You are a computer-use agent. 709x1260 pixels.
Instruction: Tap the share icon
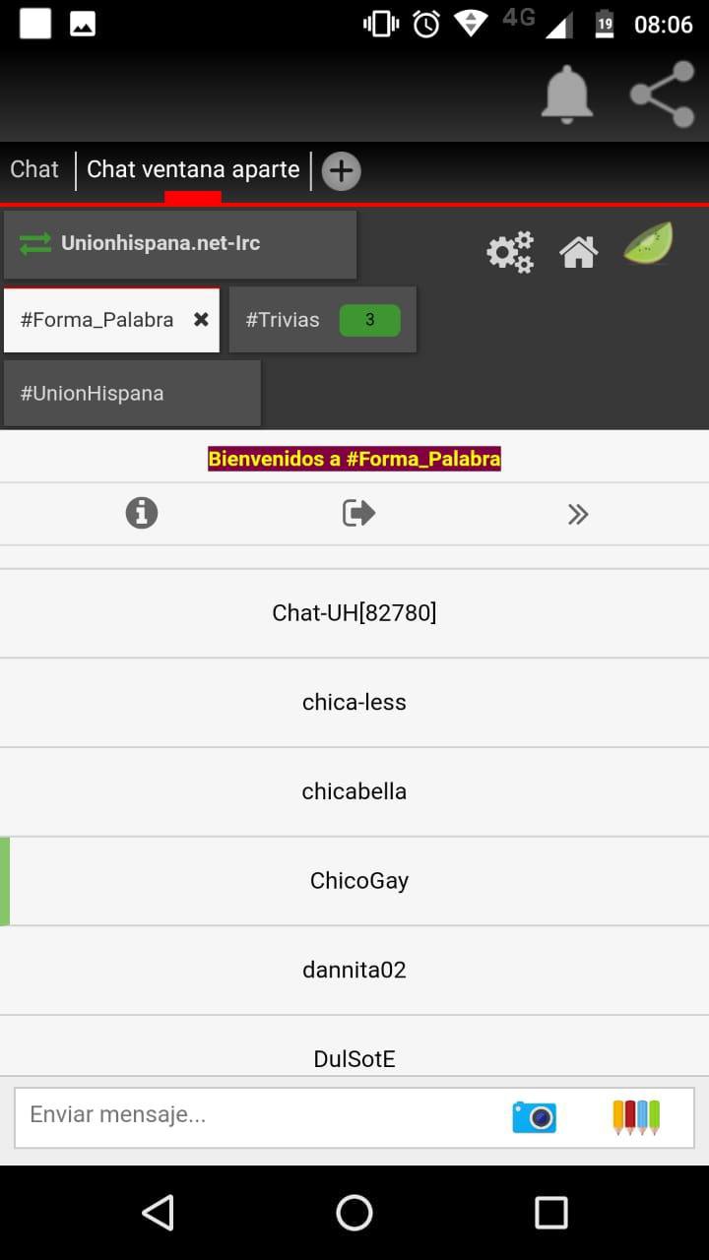point(662,94)
